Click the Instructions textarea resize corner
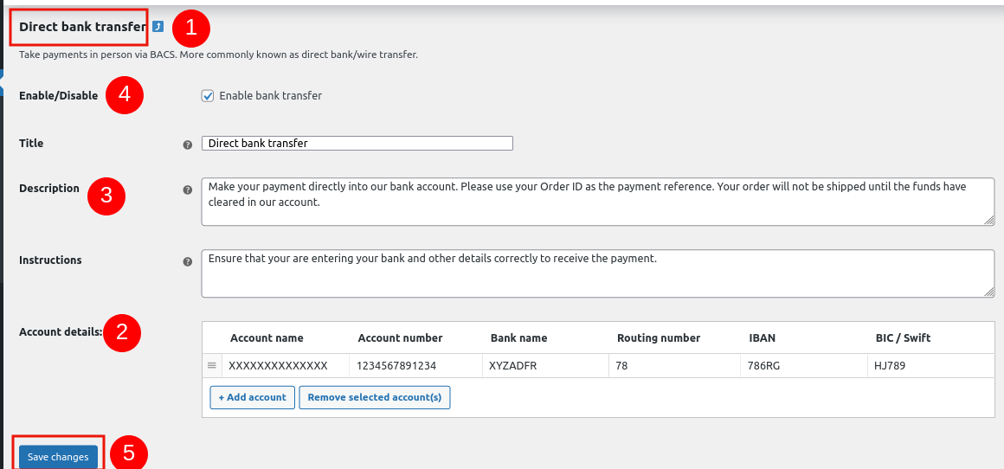 click(989, 292)
